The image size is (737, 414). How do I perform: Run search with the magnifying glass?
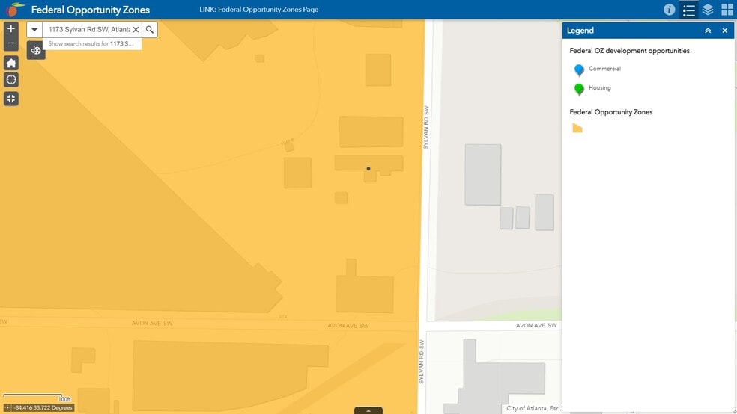(150, 30)
